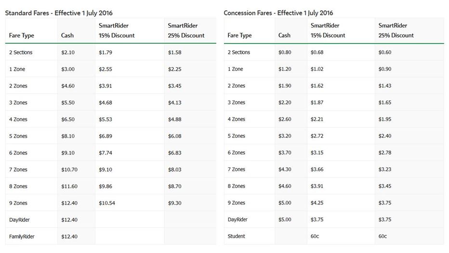Select the $6.89 fare for 5 Zones
This screenshot has height=253, width=449.
[106, 136]
